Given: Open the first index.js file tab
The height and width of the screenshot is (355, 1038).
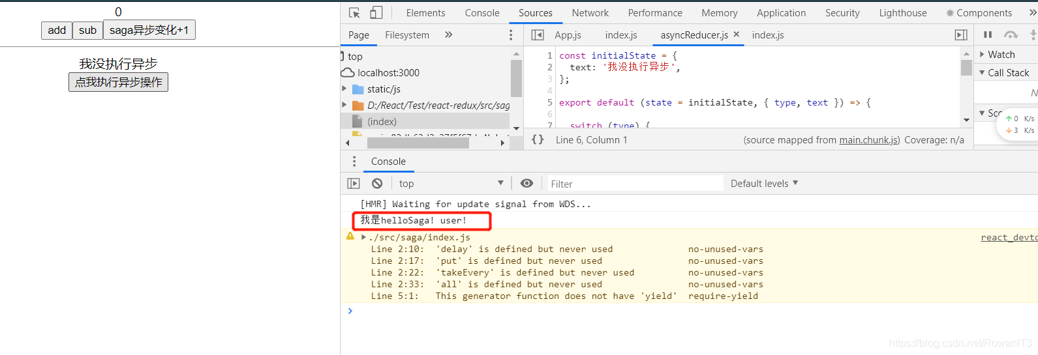Looking at the screenshot, I should [621, 35].
